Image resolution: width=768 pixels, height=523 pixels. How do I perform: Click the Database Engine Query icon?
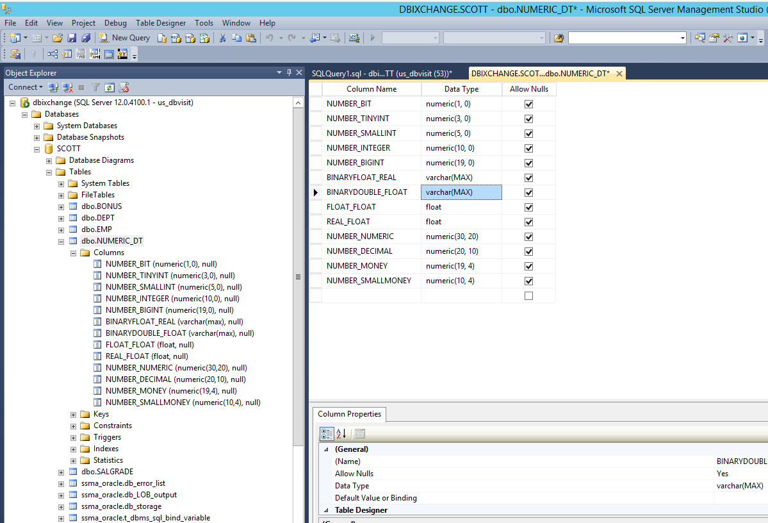click(161, 38)
